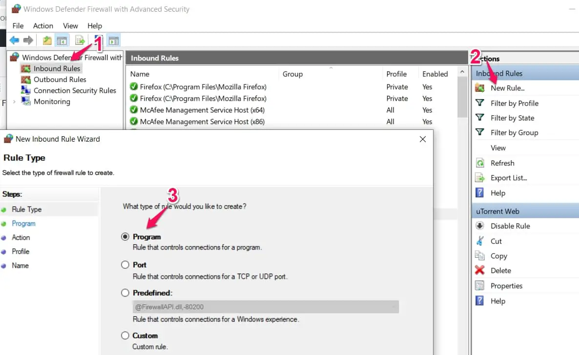Sort rules by the Profile column header

tap(396, 74)
